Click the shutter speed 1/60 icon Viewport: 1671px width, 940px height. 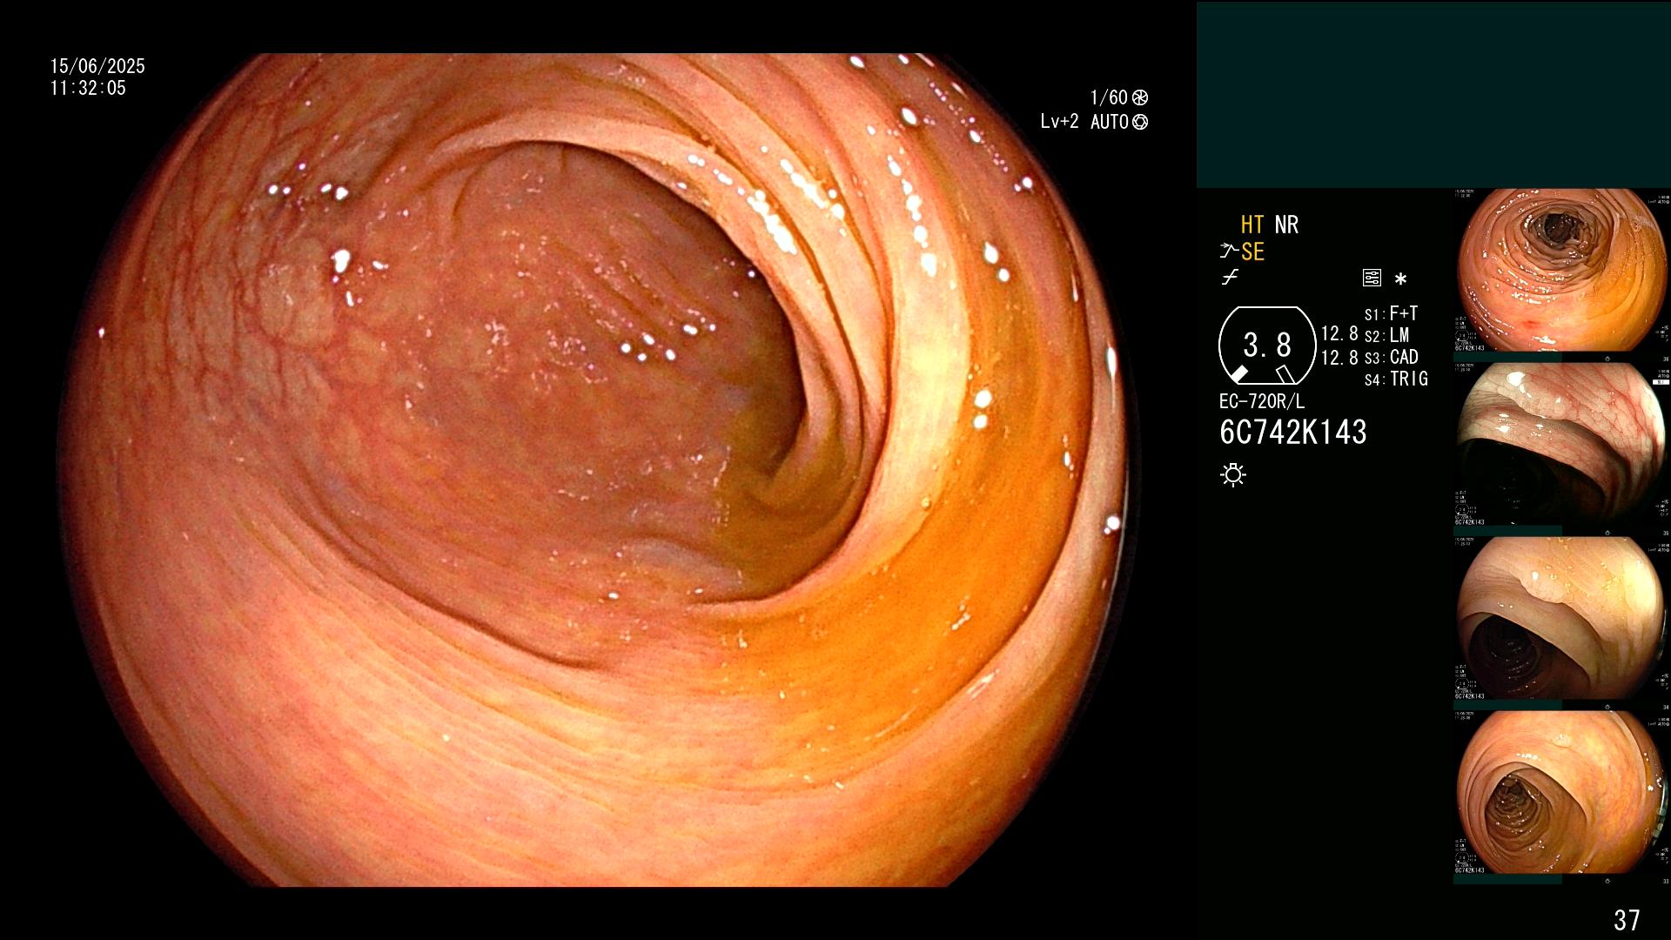point(1140,97)
